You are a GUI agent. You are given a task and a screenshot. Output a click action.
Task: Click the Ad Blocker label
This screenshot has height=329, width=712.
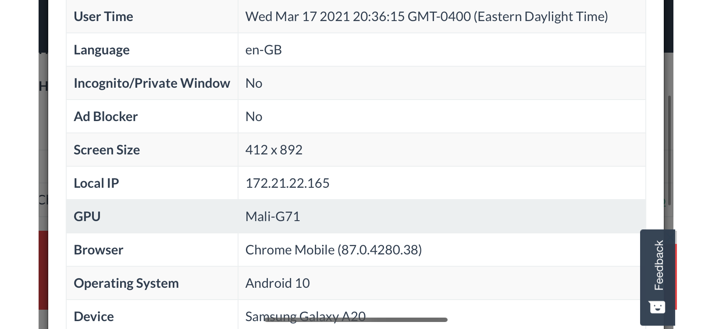pyautogui.click(x=106, y=117)
